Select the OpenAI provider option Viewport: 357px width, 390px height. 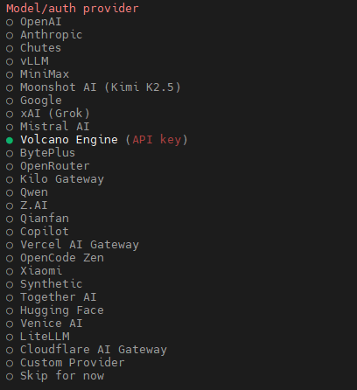click(x=34, y=22)
